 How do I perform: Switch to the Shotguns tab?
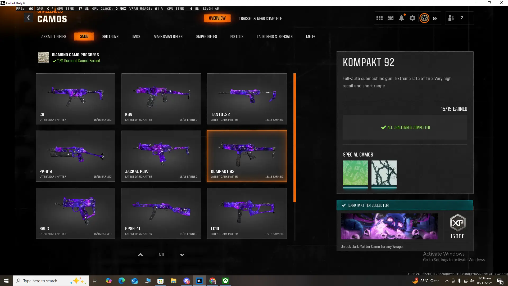tap(110, 37)
